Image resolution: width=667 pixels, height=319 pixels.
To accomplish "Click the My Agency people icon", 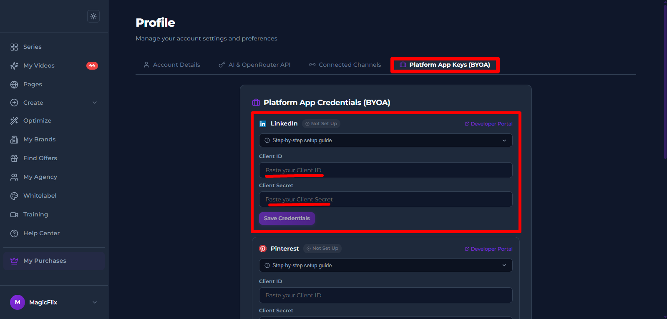I will (x=14, y=177).
